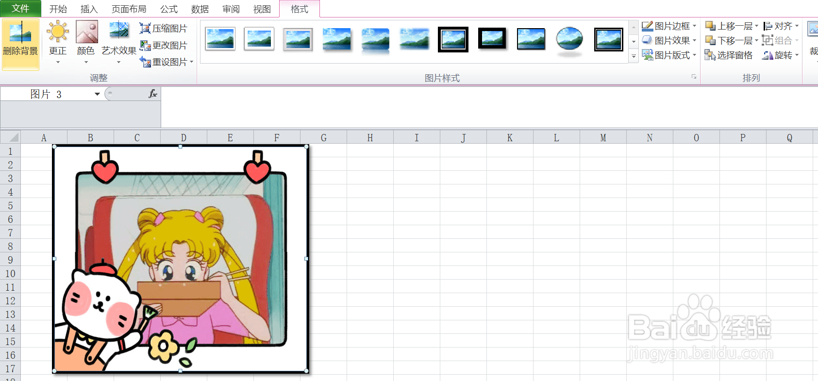
Task: Expand the 下移一层 dropdown arrow
Action: point(756,41)
